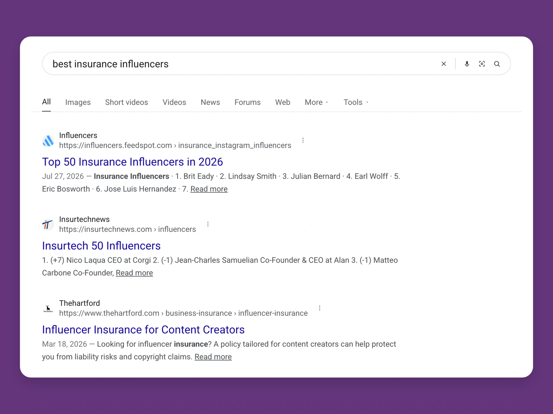Switch to the News tab
The height and width of the screenshot is (414, 553).
pyautogui.click(x=210, y=102)
